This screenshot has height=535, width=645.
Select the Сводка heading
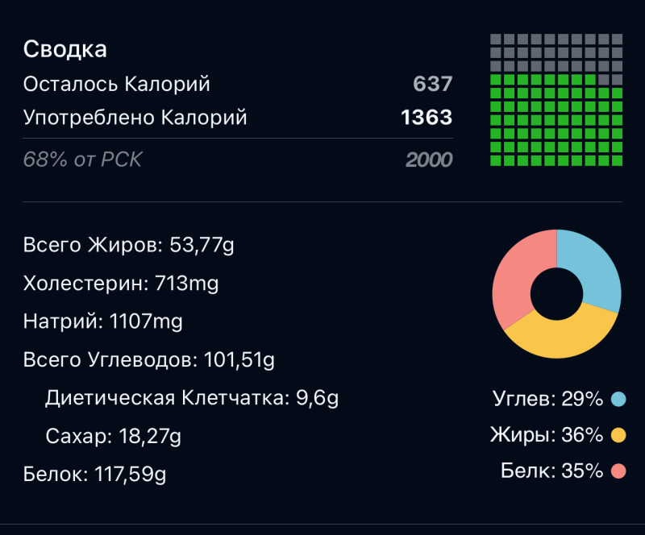pos(65,49)
